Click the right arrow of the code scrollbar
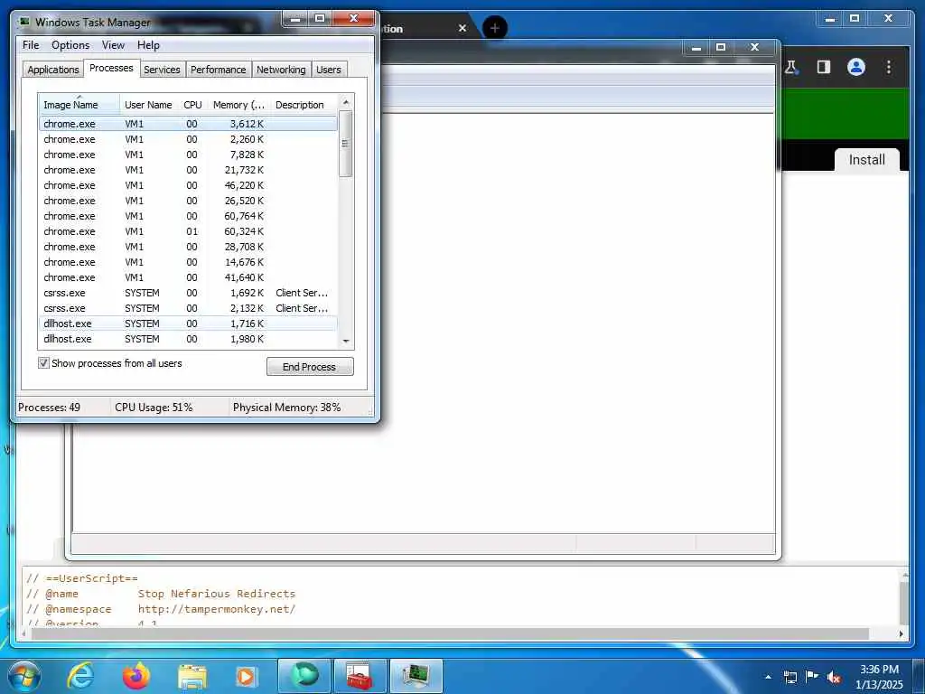 (x=901, y=633)
